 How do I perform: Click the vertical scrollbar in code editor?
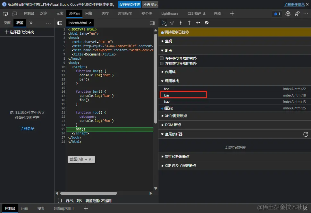[x=155, y=78]
